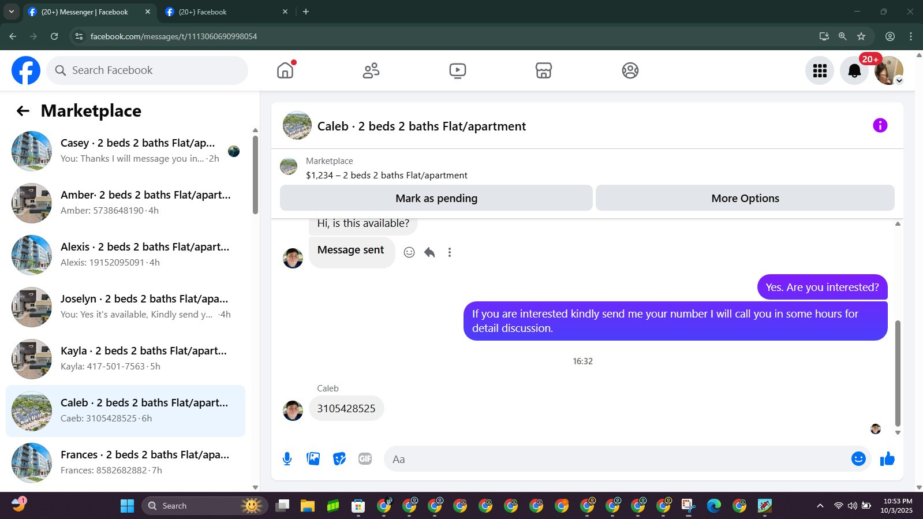Open the Facebook menu grid icon

tap(820, 70)
